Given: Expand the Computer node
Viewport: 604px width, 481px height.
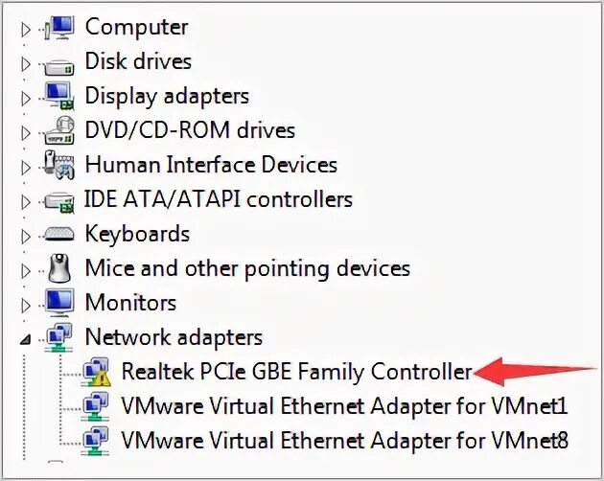Looking at the screenshot, I should [26, 28].
